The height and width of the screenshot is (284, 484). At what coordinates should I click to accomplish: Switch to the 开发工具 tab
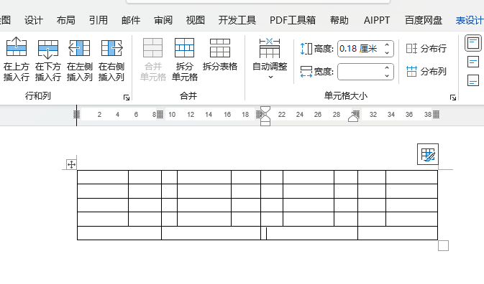click(237, 20)
